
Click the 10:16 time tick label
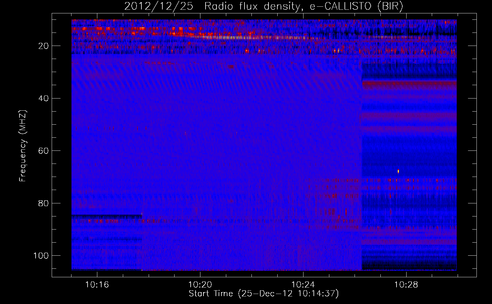[97, 285]
